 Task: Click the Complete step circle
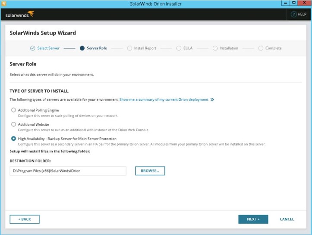pyautogui.click(x=261, y=48)
